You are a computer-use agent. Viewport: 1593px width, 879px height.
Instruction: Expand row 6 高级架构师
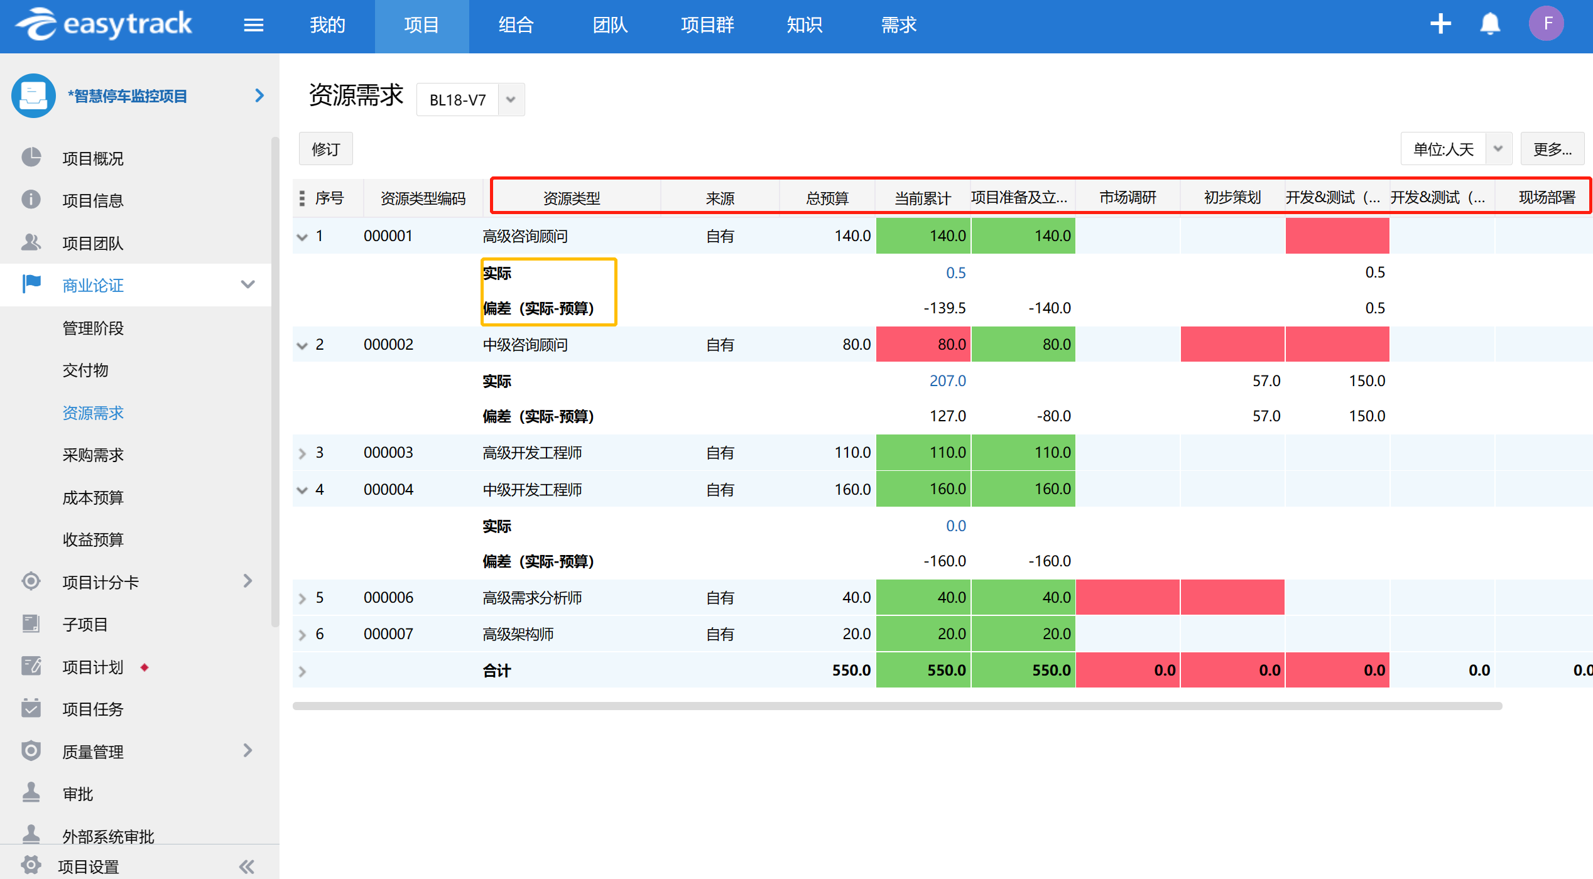(x=302, y=635)
